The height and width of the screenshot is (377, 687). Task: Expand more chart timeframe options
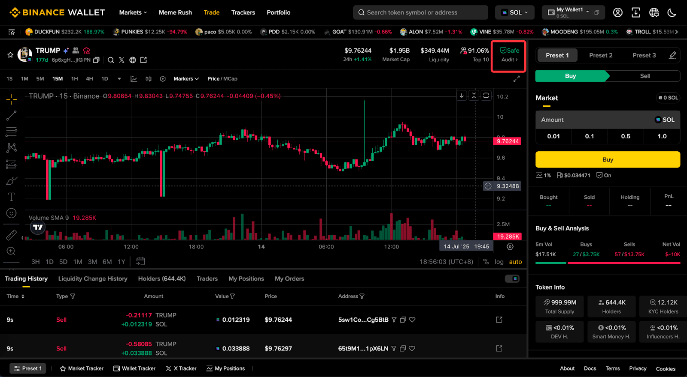(x=119, y=79)
